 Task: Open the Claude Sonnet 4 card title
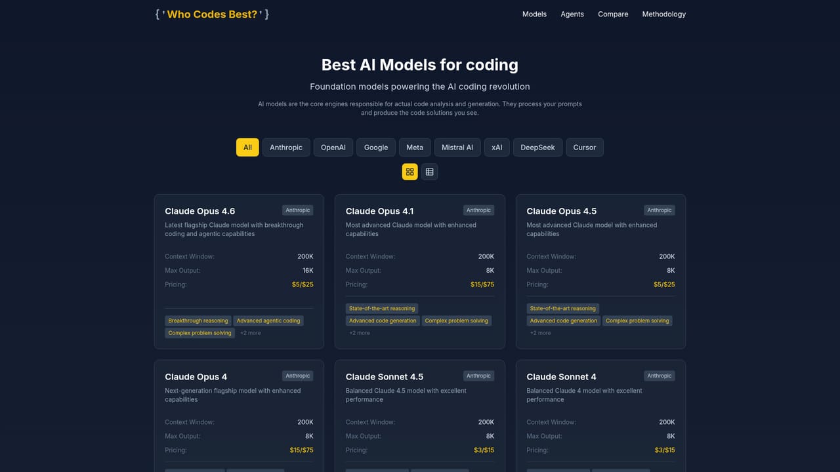point(562,377)
